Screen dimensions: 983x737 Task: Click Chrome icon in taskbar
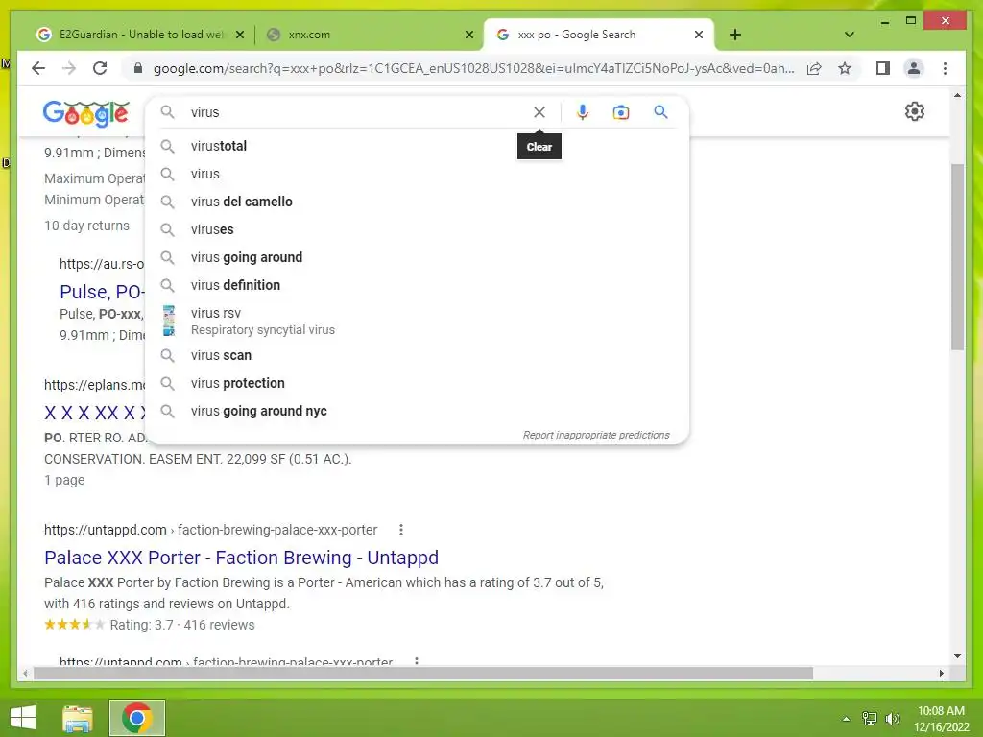(137, 718)
